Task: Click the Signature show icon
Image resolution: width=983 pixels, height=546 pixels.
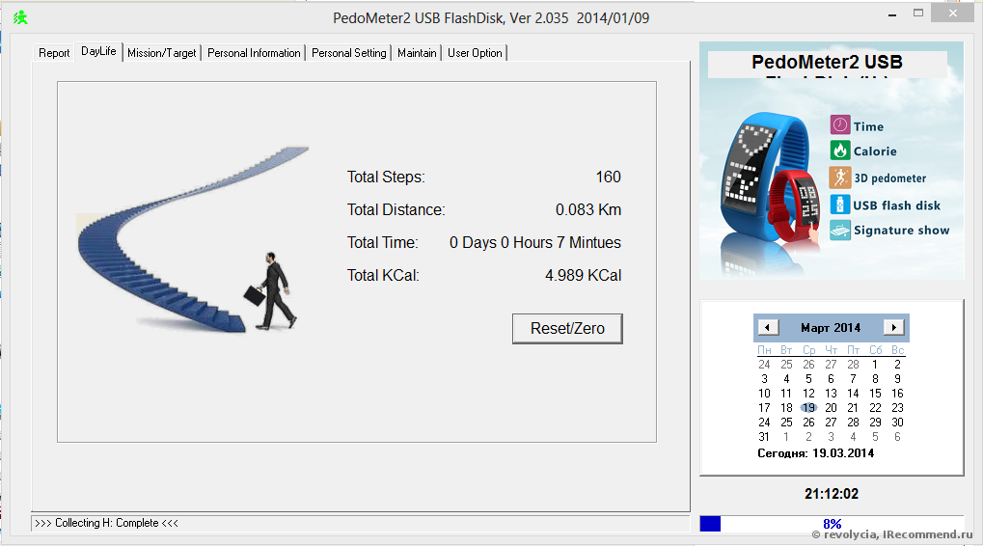Action: pyautogui.click(x=840, y=230)
